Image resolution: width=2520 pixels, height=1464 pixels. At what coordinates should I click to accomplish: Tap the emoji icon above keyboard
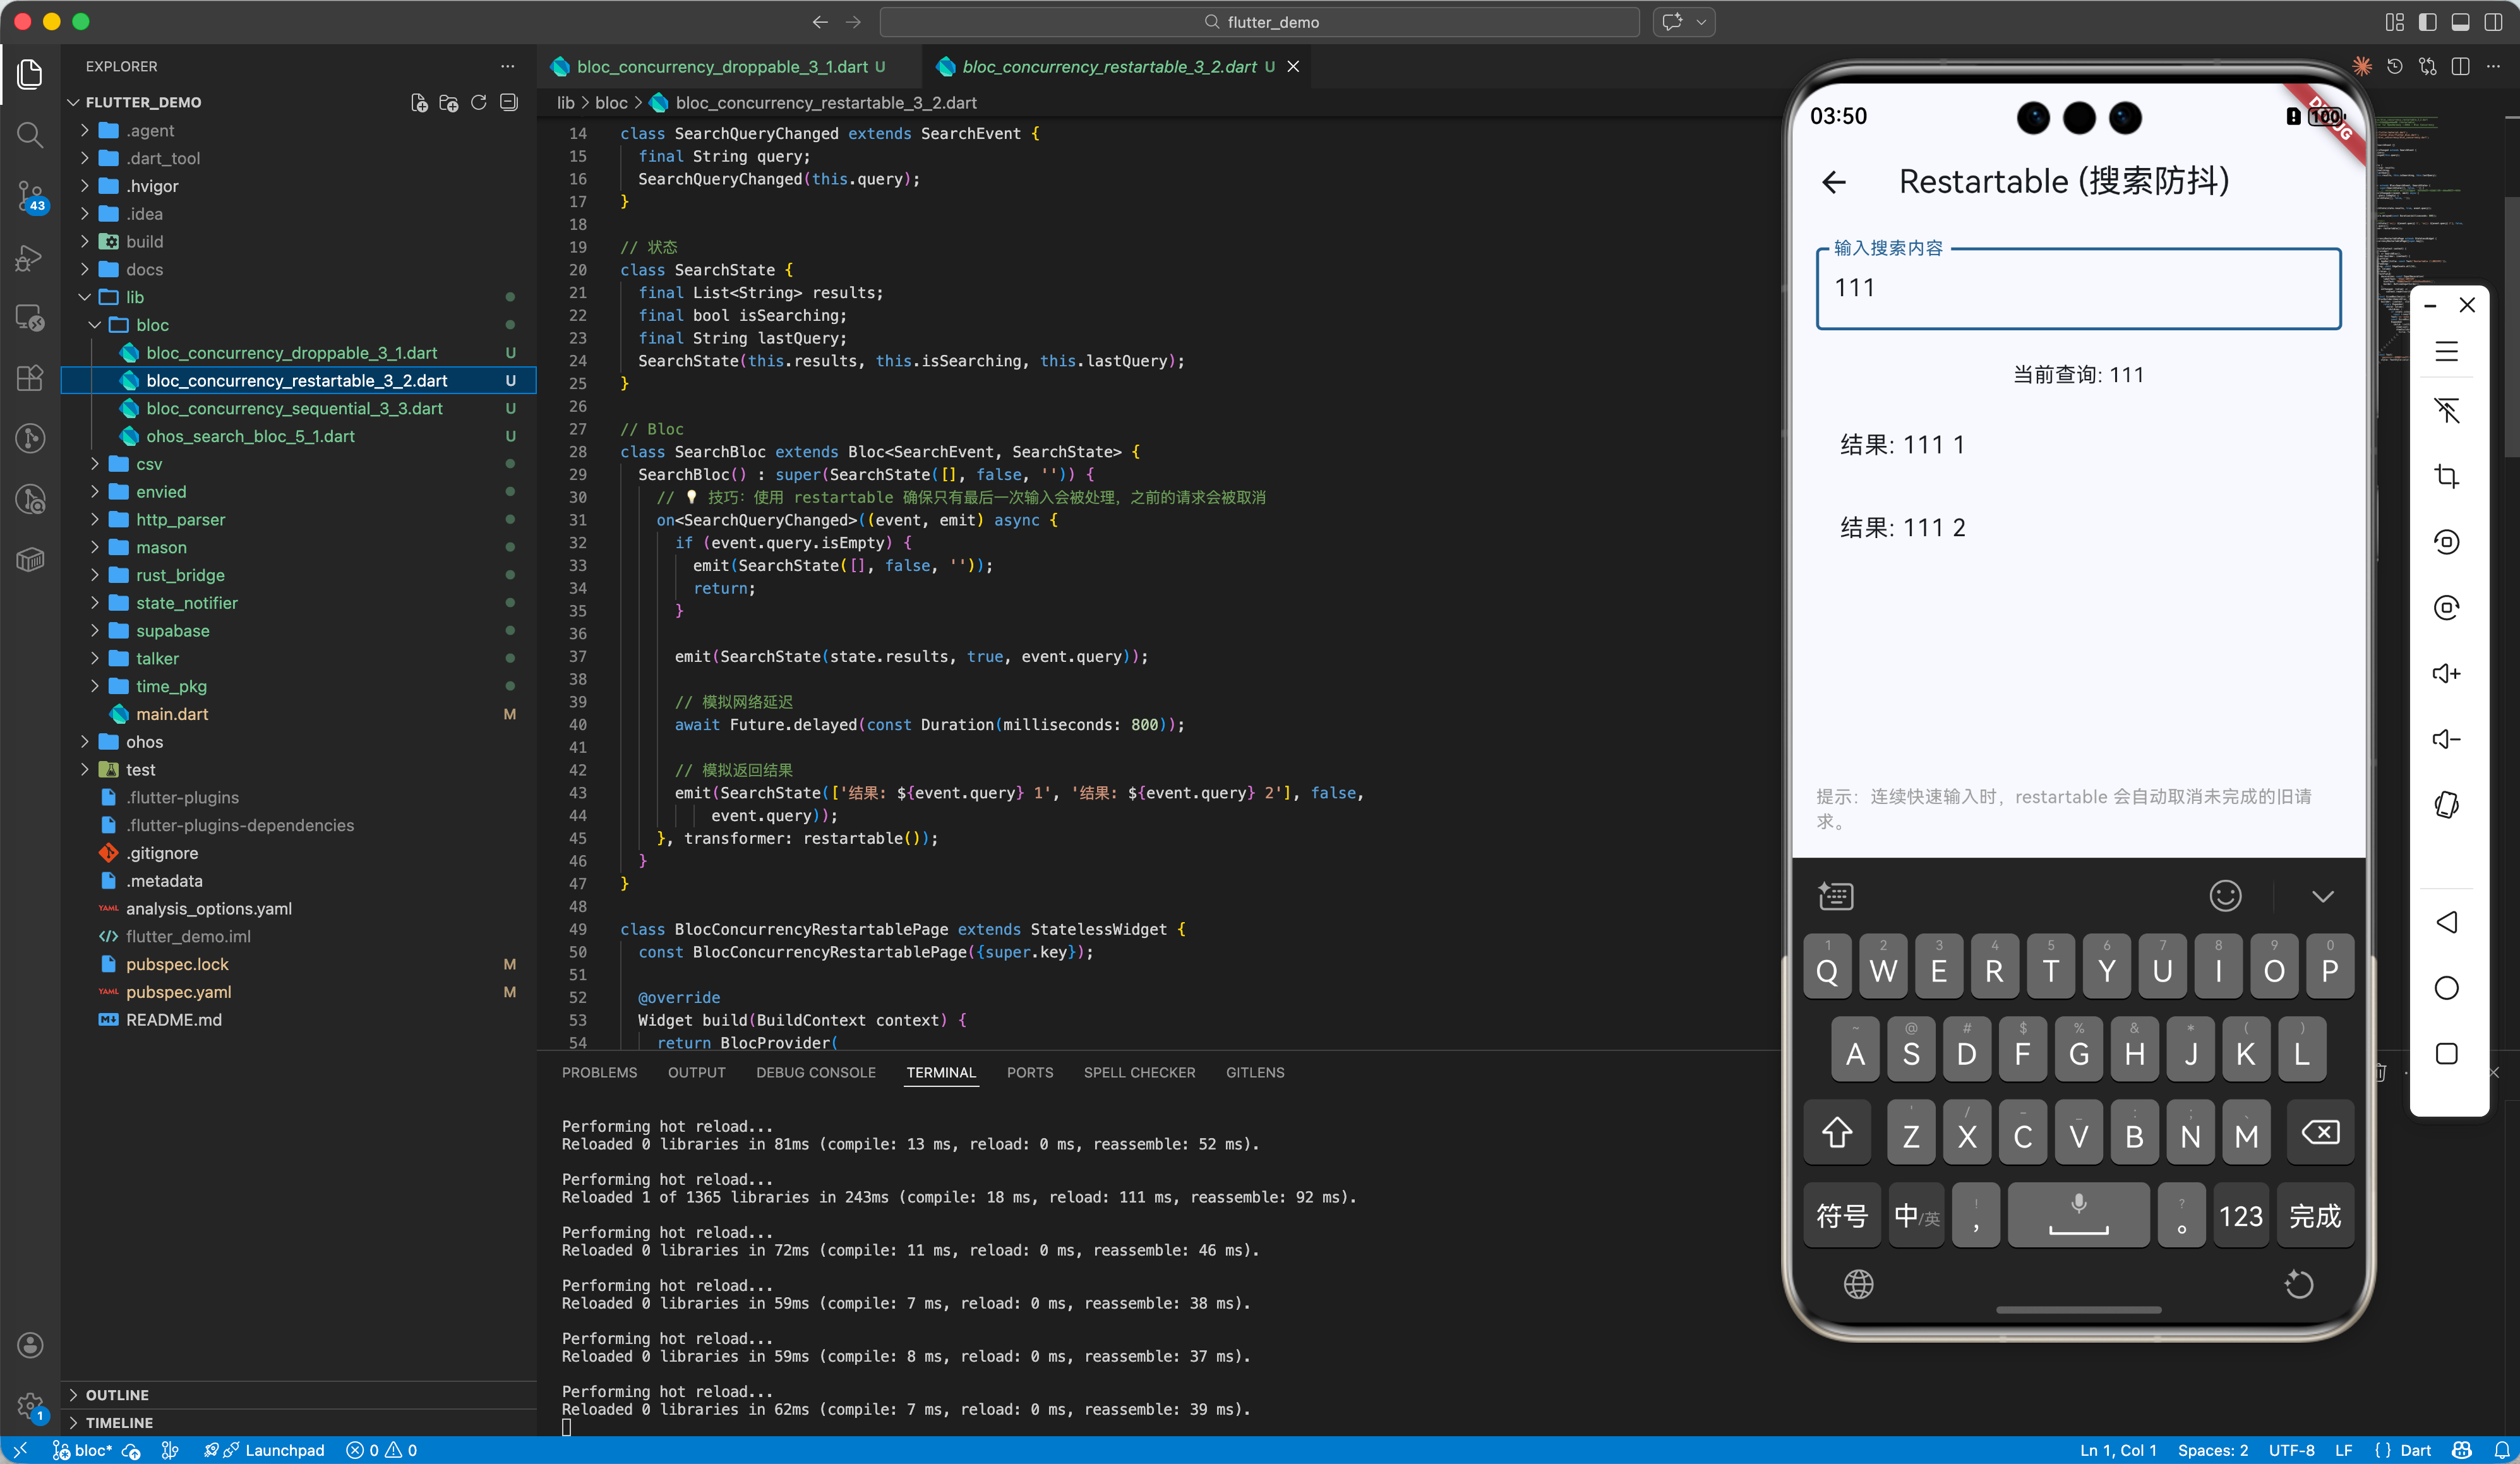(2225, 896)
